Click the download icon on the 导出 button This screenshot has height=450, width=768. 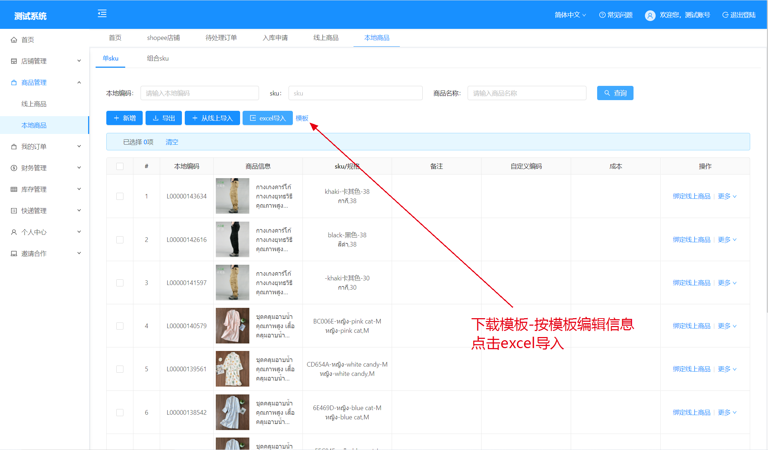point(156,118)
